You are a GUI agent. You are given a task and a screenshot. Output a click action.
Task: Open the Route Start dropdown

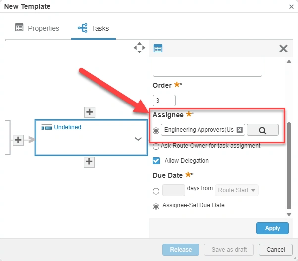tap(237, 190)
